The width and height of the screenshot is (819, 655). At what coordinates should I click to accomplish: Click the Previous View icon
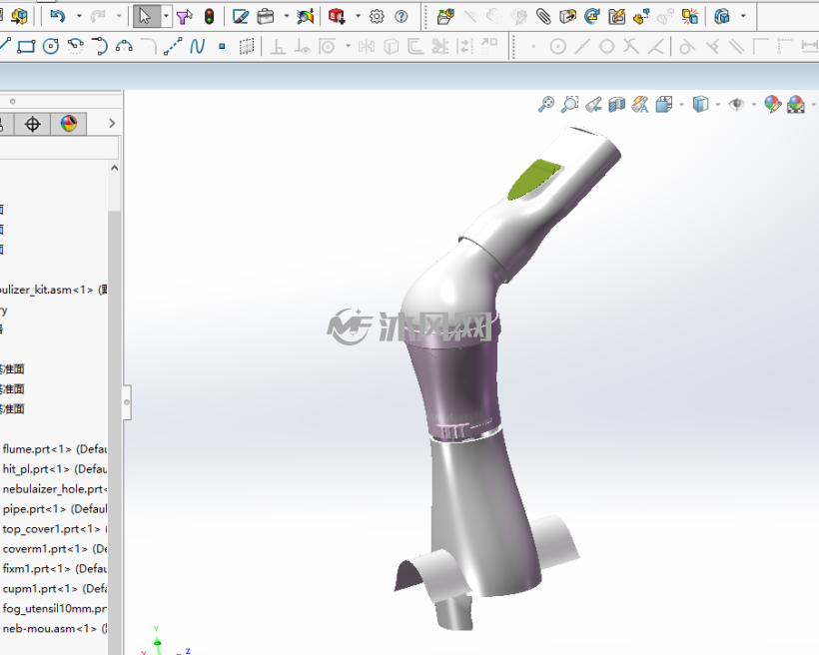click(x=593, y=105)
